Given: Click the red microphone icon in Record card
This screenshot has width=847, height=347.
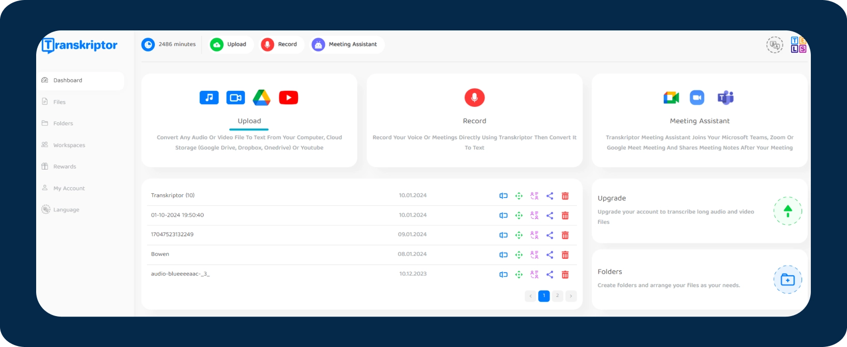Looking at the screenshot, I should click(475, 97).
